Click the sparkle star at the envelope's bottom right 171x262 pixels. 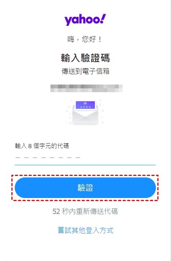[x=102, y=123]
